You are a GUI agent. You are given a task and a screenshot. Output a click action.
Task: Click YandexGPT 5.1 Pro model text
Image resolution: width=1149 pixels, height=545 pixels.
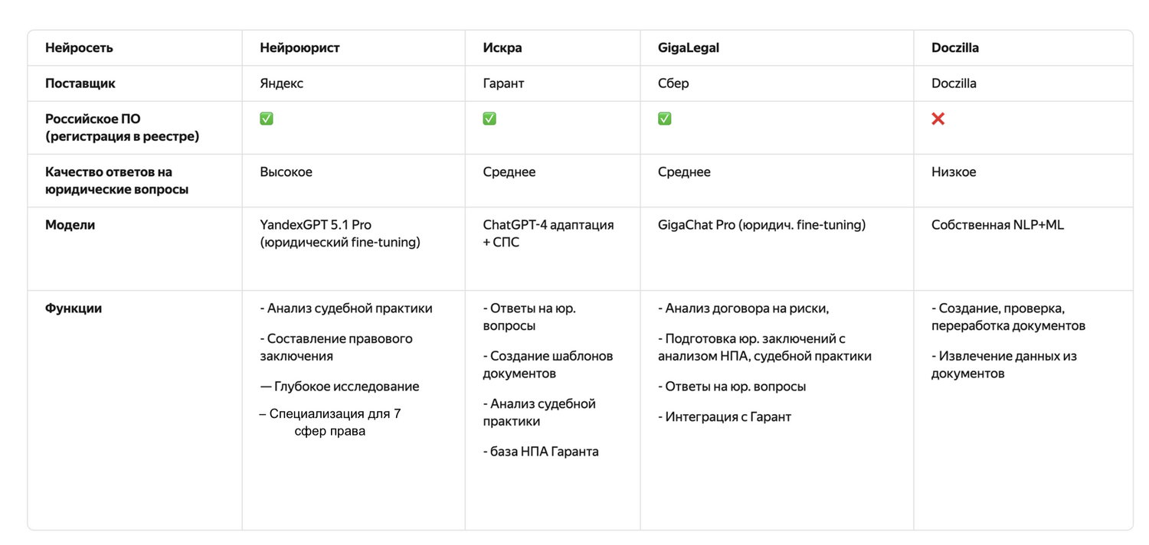click(x=316, y=225)
